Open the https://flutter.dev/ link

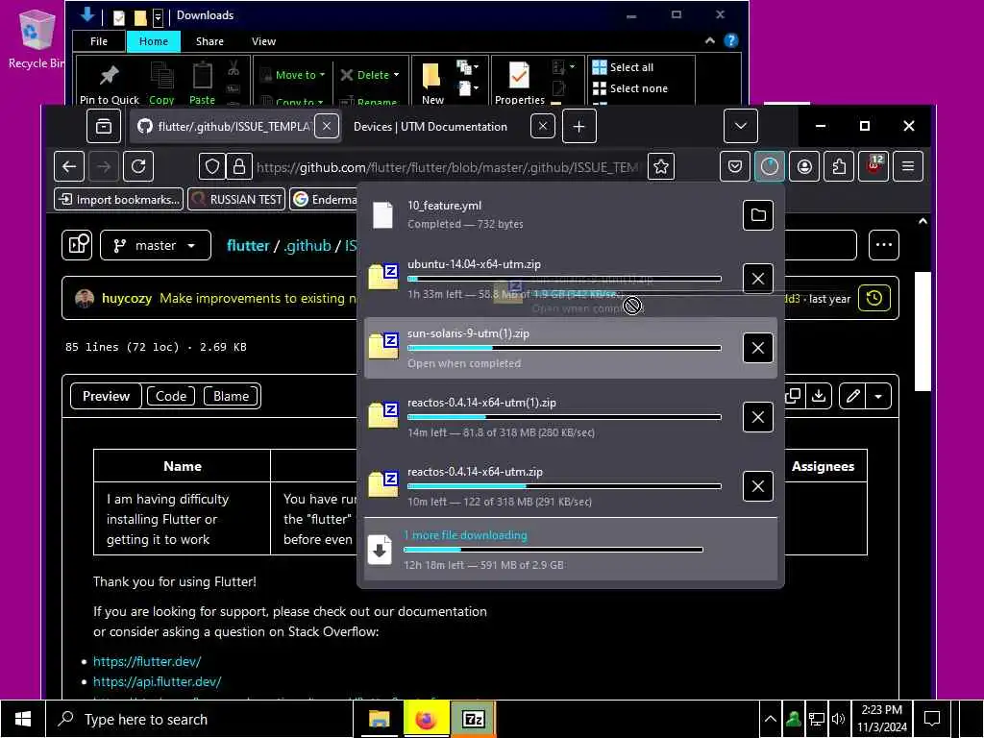[147, 661]
